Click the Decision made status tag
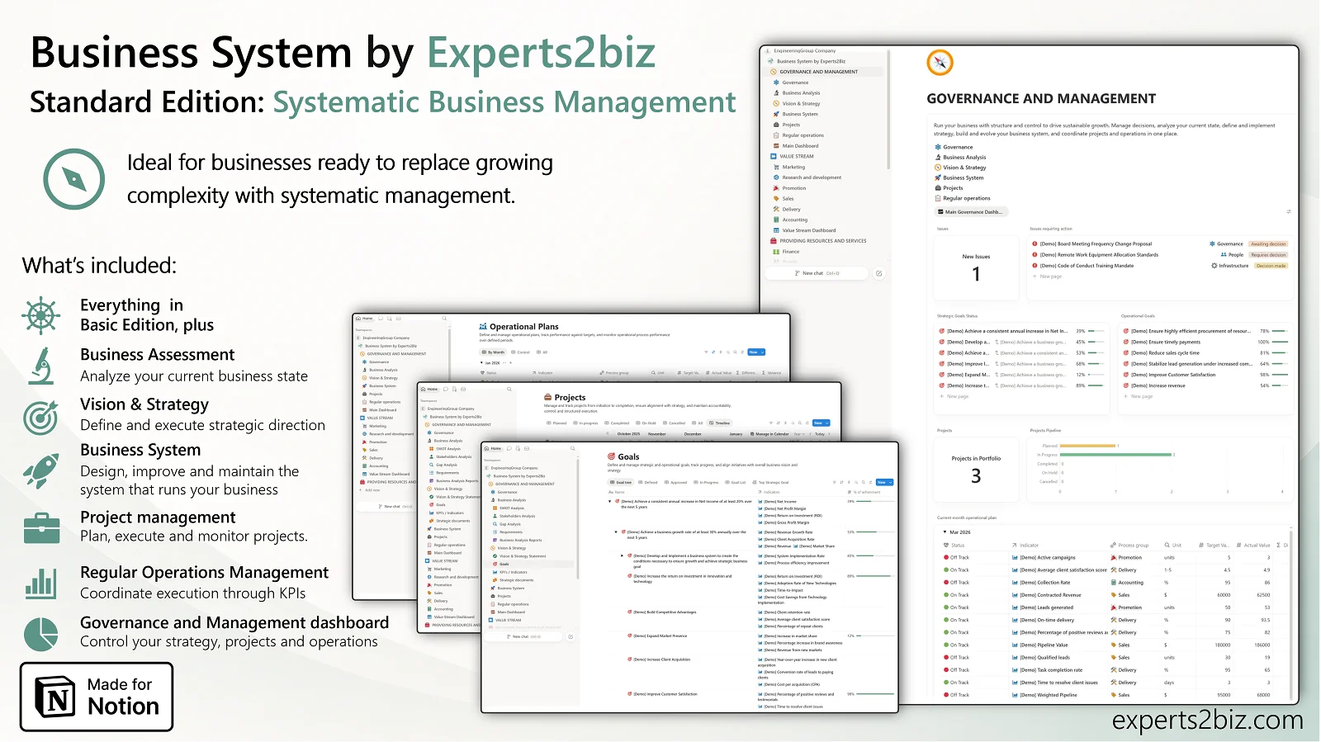Viewport: 1321px width, 742px height. 1271,266
